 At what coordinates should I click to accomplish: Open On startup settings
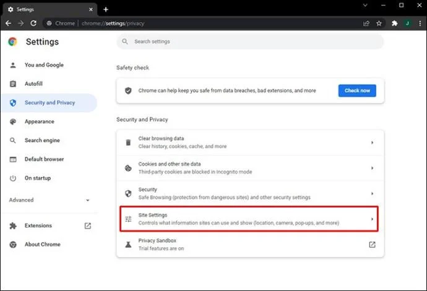pyautogui.click(x=49, y=178)
